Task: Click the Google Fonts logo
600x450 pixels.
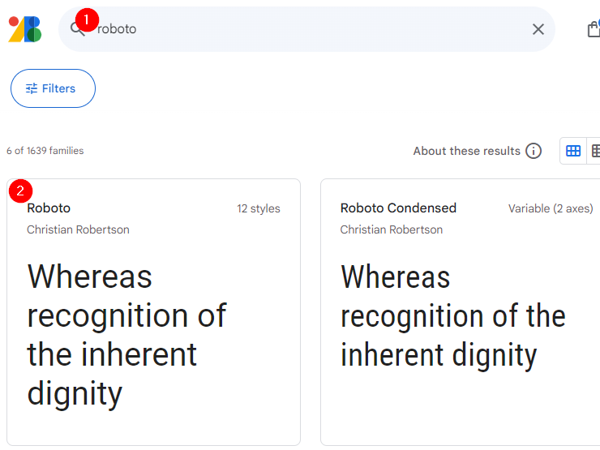Action: pyautogui.click(x=25, y=29)
